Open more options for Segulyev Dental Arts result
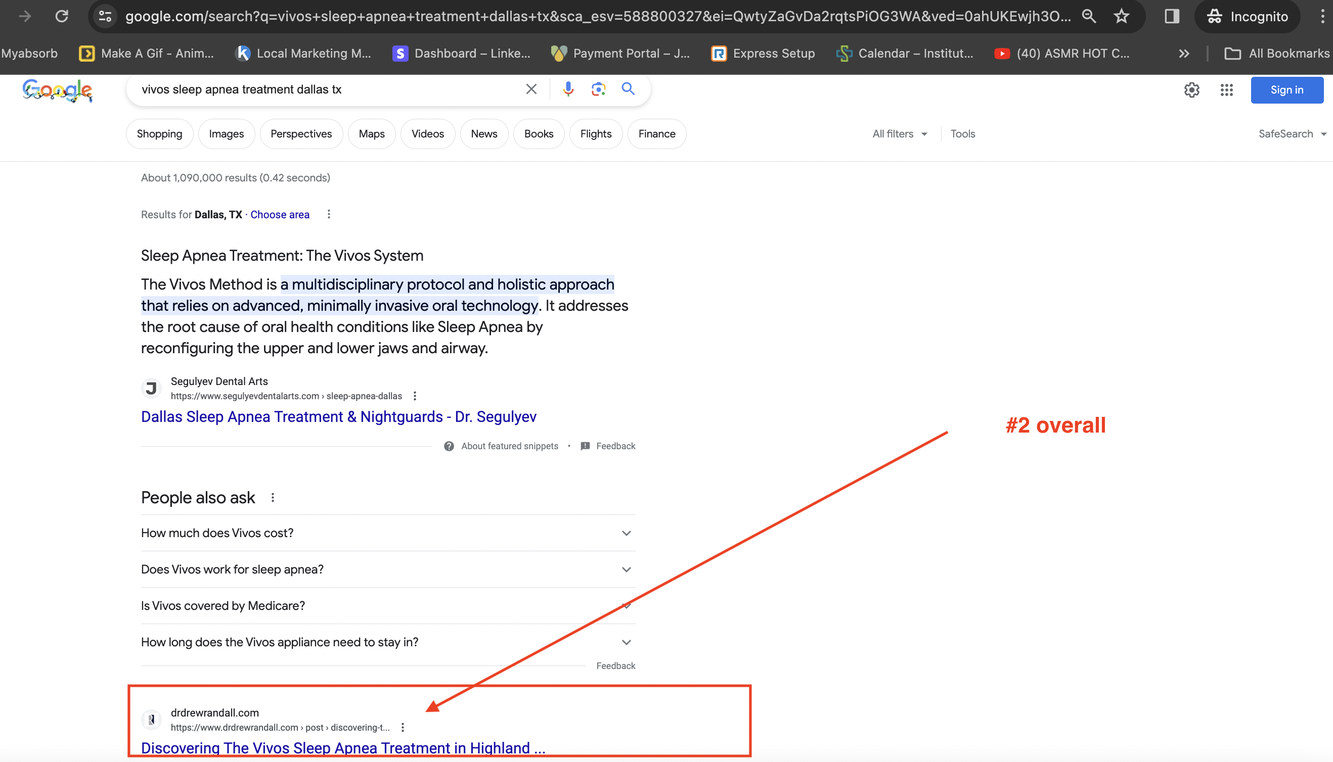The width and height of the screenshot is (1333, 762). pyautogui.click(x=414, y=396)
